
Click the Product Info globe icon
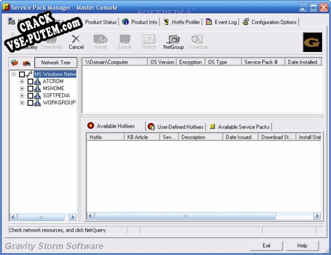click(x=125, y=22)
